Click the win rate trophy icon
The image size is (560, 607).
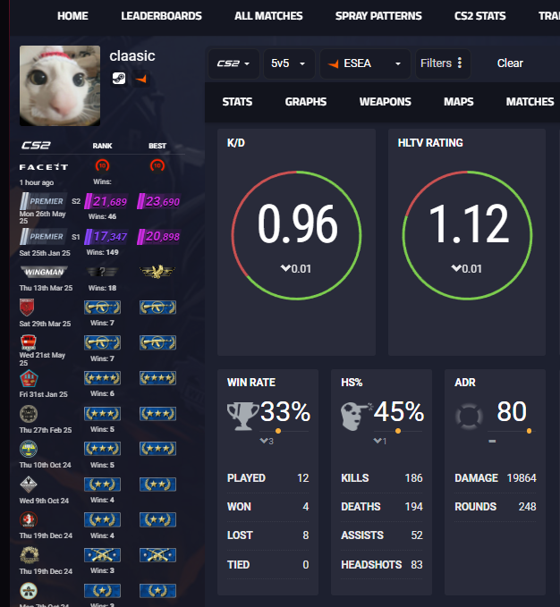242,417
